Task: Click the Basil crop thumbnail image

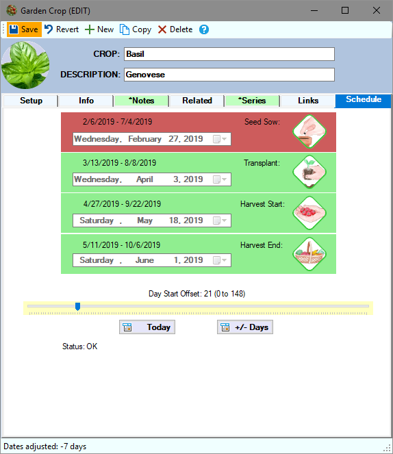Action: point(25,65)
